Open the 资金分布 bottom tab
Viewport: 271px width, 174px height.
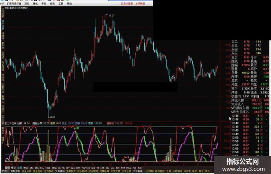pos(26,171)
